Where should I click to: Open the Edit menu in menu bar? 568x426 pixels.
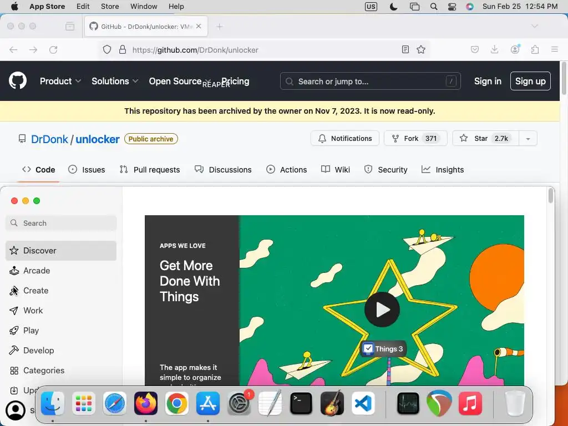pyautogui.click(x=83, y=7)
